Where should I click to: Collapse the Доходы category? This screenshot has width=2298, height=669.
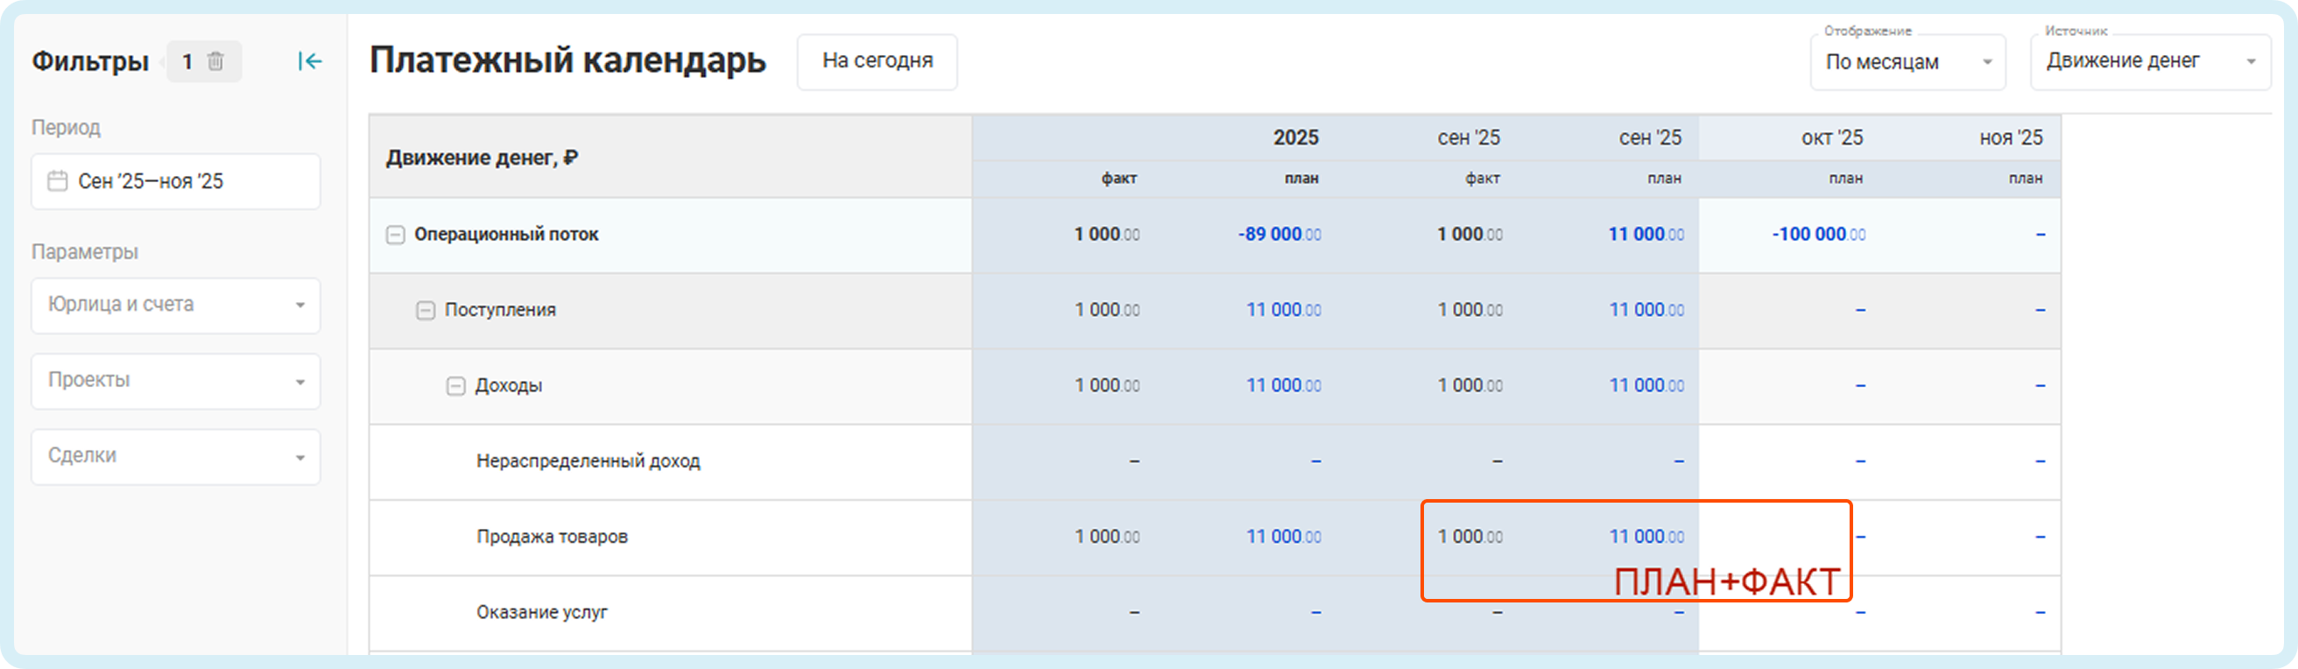456,386
